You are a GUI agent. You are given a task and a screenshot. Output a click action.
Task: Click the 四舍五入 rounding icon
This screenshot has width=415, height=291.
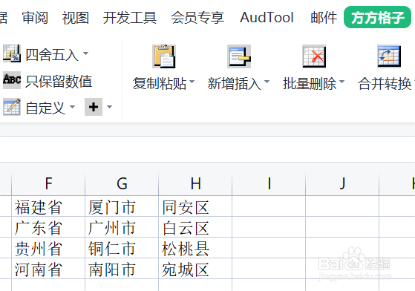pos(12,53)
